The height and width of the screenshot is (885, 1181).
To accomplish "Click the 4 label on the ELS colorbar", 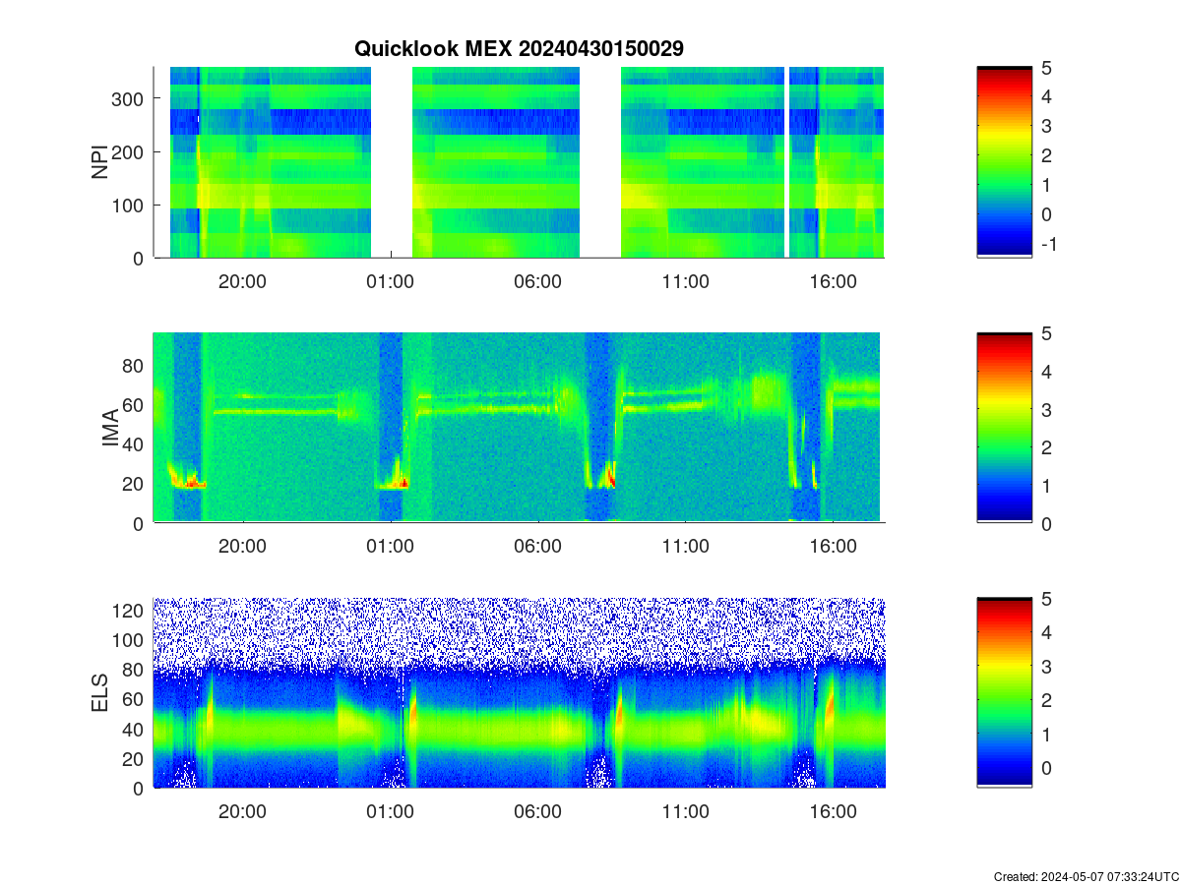I will 1047,632.
